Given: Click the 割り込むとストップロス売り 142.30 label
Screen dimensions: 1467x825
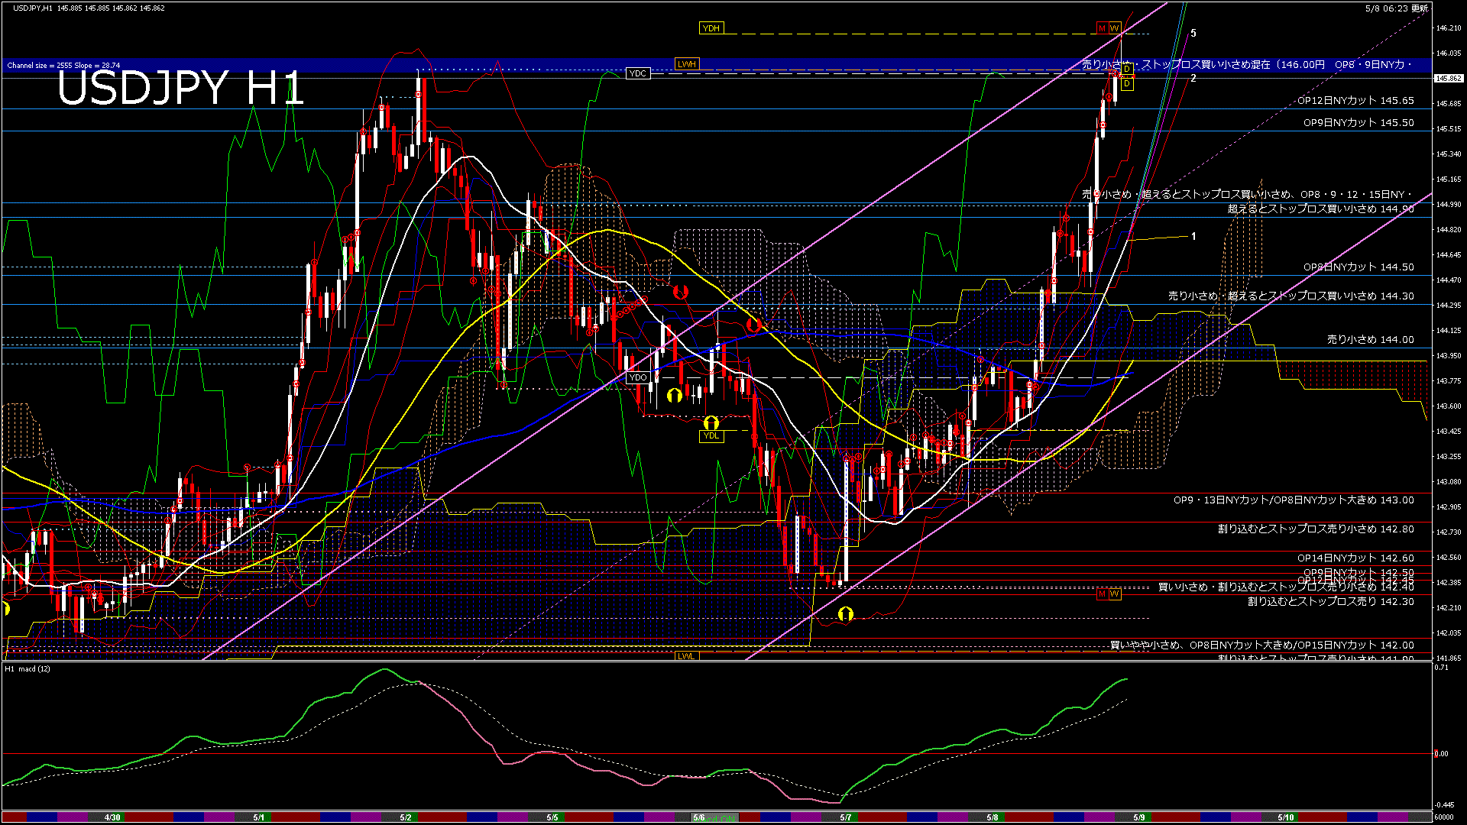Looking at the screenshot, I should pos(1331,601).
